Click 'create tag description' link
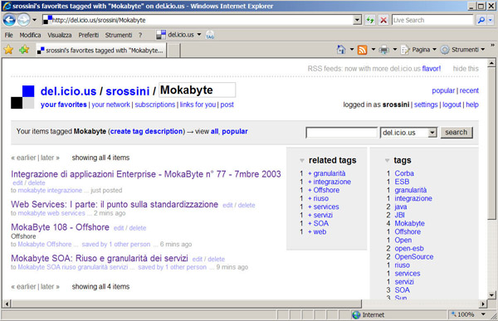This screenshot has width=498, height=321. [x=146, y=131]
